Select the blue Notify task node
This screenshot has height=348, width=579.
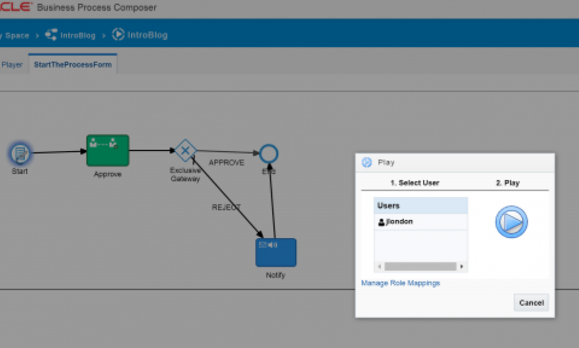[276, 252]
